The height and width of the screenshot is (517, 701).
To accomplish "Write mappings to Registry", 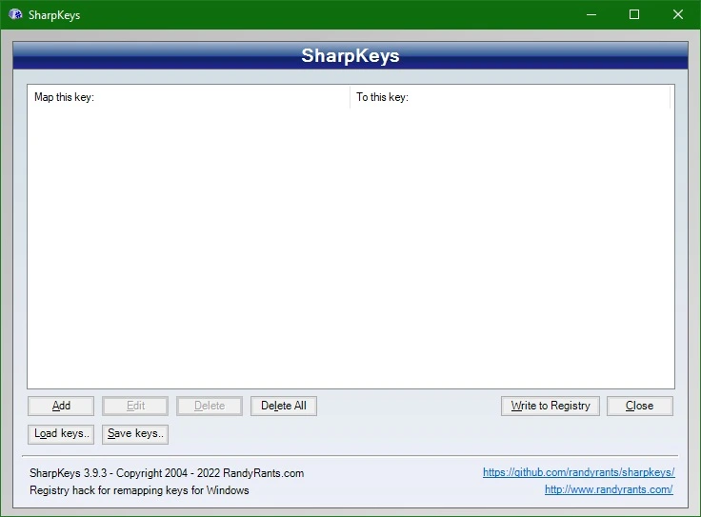I will point(551,406).
